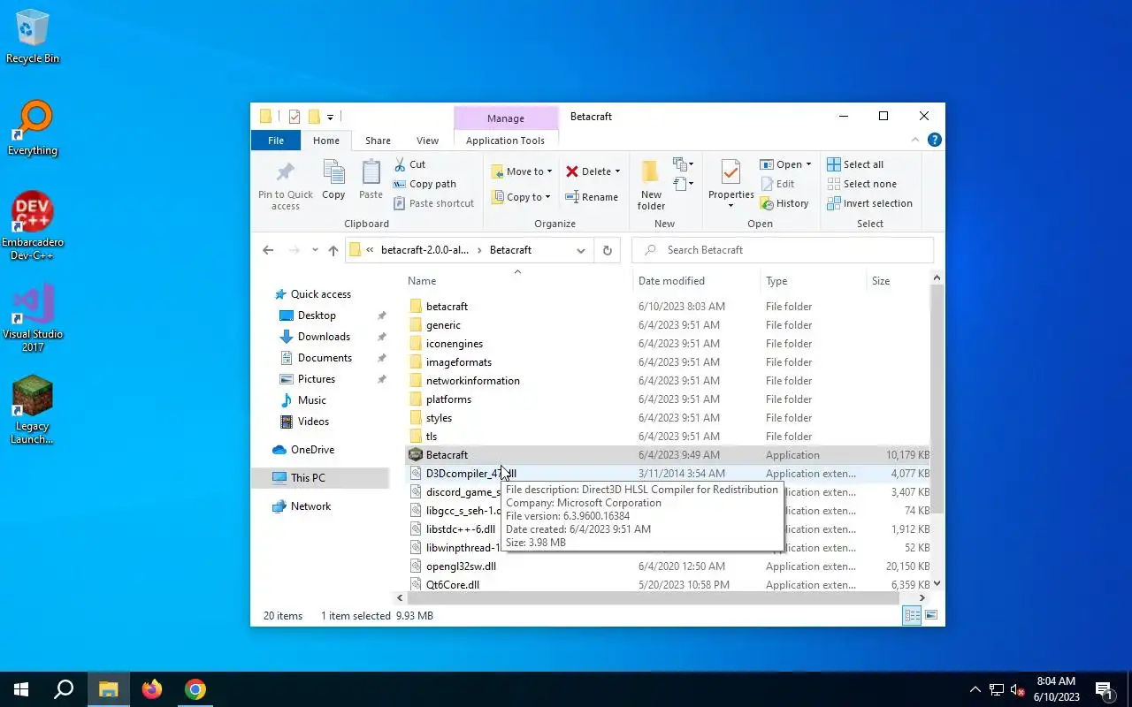The width and height of the screenshot is (1132, 707).
Task: Collapse the ribbon with chevron
Action: pyautogui.click(x=915, y=140)
